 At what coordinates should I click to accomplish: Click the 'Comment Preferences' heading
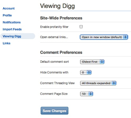(61, 52)
